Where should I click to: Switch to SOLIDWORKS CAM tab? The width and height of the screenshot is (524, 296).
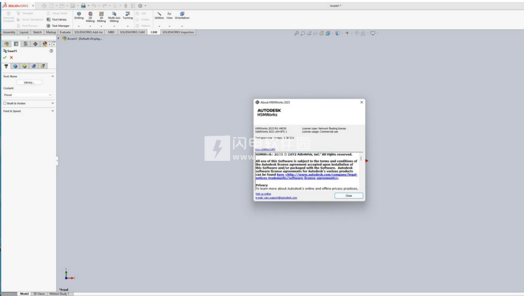132,32
